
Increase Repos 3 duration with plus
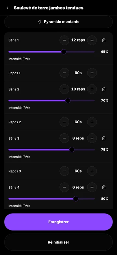(x=92, y=171)
